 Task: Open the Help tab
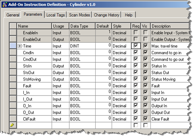click(128, 15)
